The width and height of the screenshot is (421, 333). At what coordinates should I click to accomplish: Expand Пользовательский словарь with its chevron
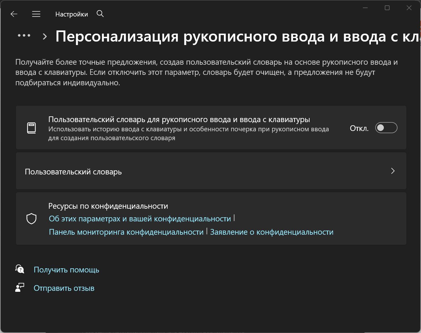coord(393,171)
